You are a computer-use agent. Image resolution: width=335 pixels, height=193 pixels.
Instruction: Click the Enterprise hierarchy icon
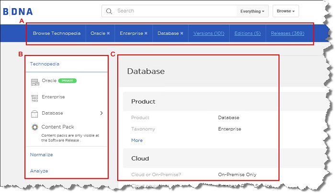click(x=34, y=98)
